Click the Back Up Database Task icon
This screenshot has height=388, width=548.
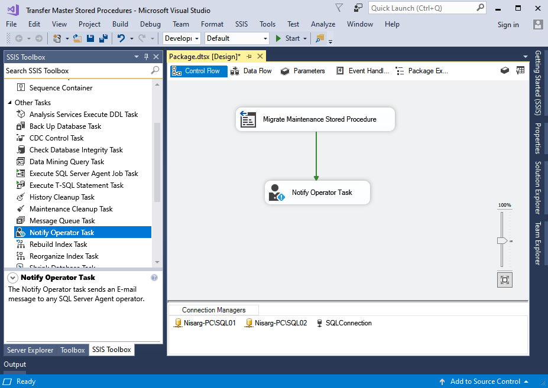click(21, 126)
